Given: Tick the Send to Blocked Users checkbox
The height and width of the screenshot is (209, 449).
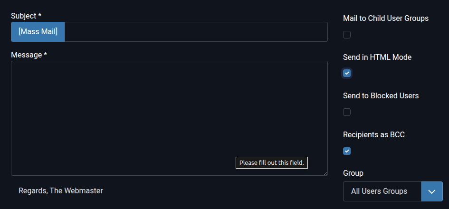Looking at the screenshot, I should pos(347,112).
